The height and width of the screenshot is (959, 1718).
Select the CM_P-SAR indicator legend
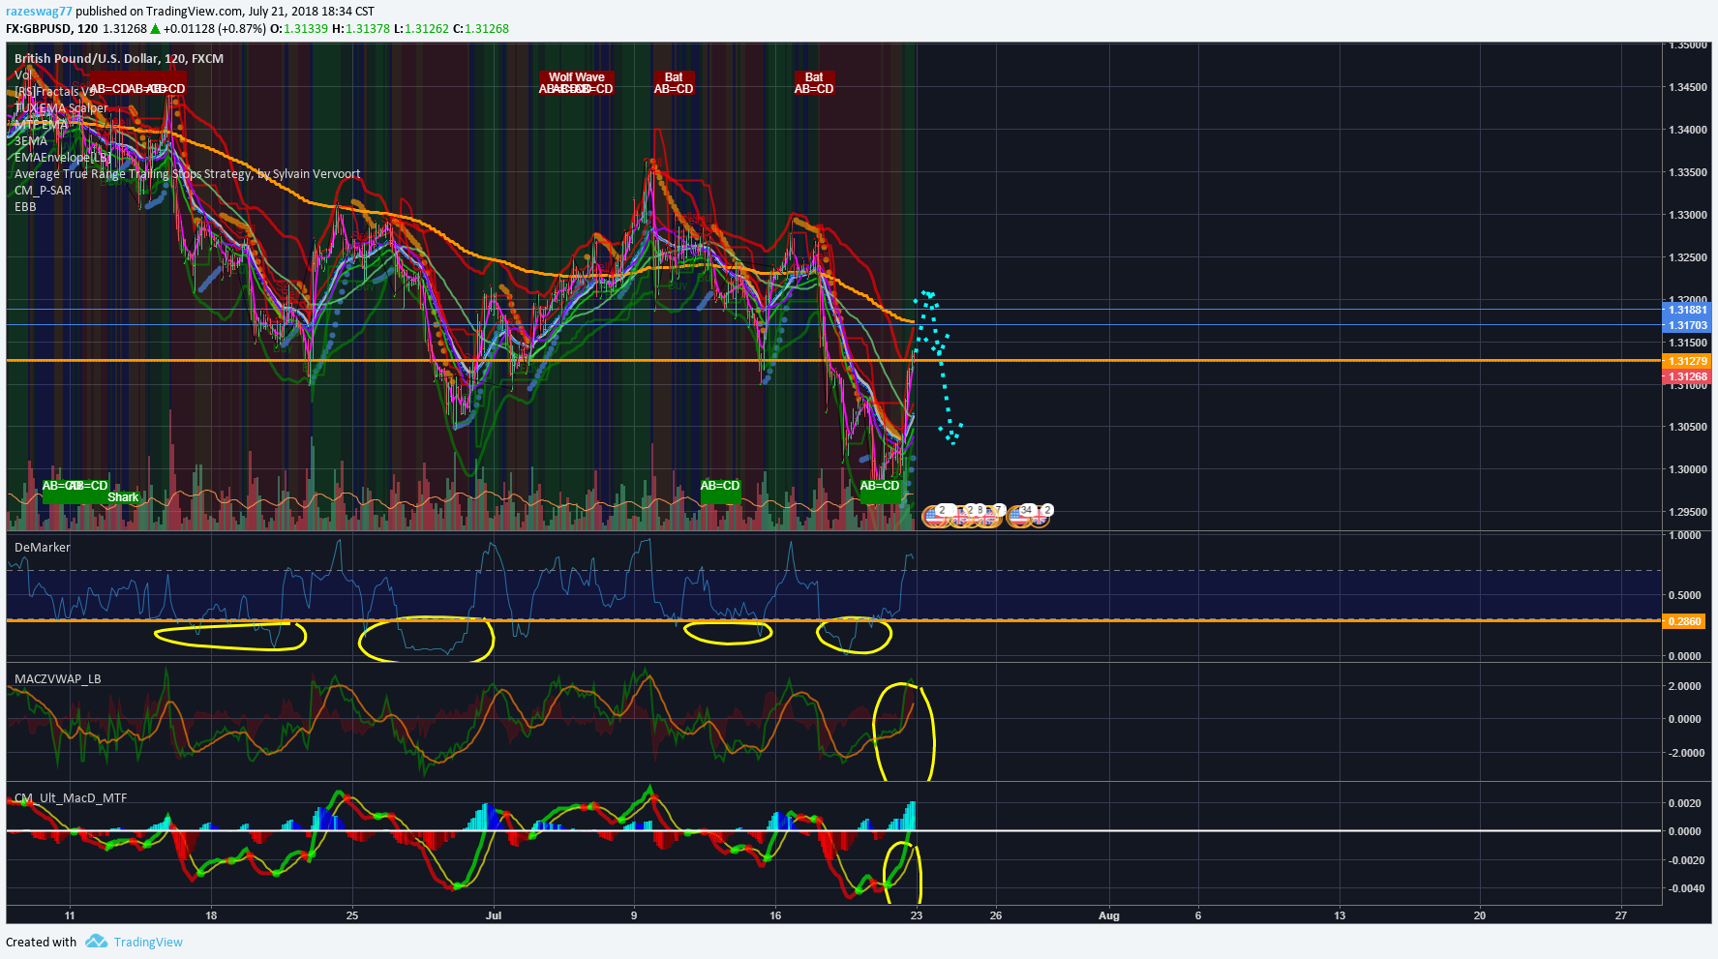click(x=43, y=190)
